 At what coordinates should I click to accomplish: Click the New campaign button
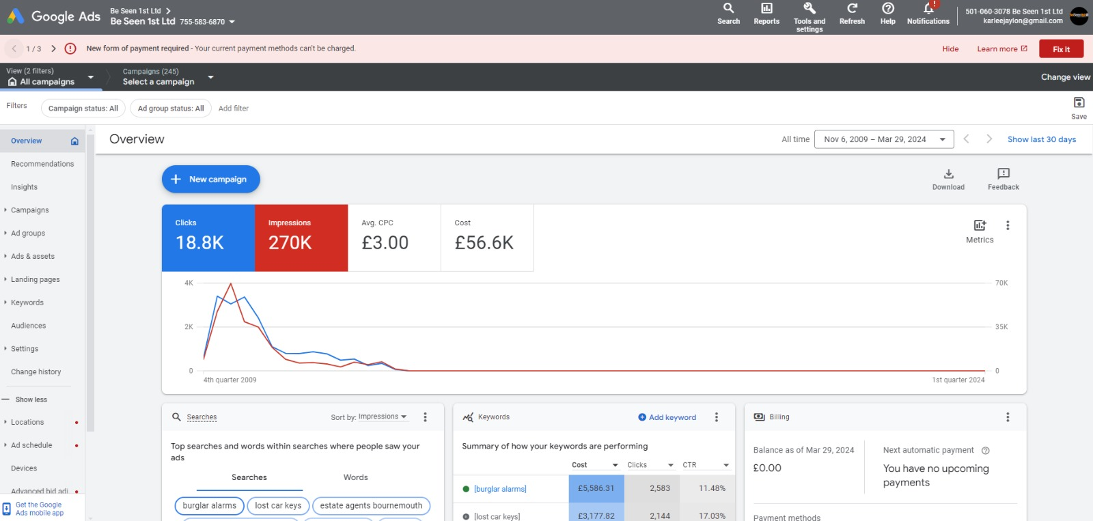click(x=210, y=179)
